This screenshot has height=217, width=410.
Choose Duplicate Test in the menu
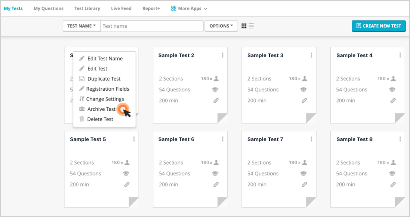104,79
